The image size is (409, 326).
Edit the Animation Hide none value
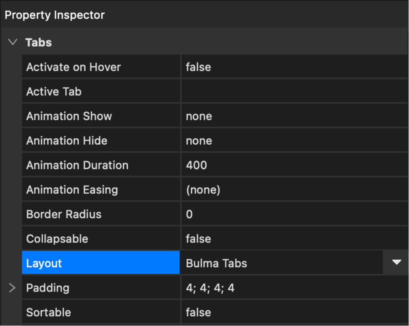click(199, 141)
